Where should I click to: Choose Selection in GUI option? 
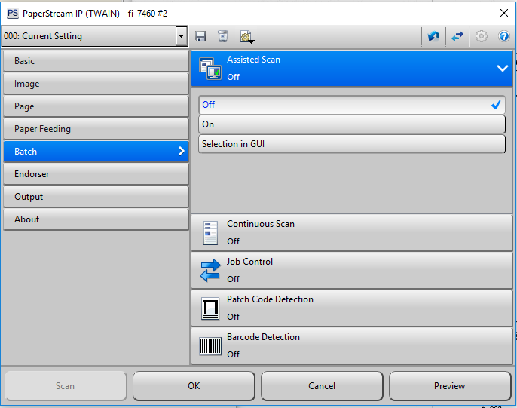351,143
